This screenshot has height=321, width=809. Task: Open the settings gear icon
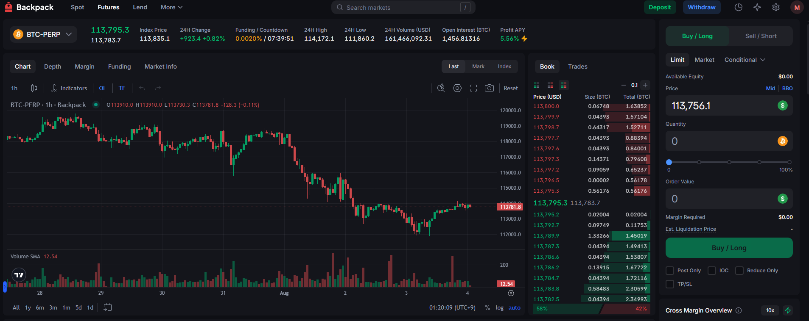click(776, 7)
